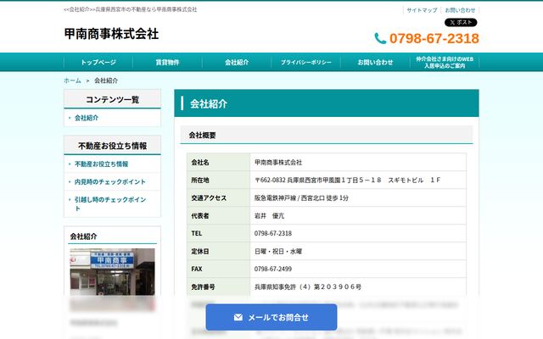Click 免許番号 table label
The height and width of the screenshot is (339, 543).
pyautogui.click(x=203, y=287)
